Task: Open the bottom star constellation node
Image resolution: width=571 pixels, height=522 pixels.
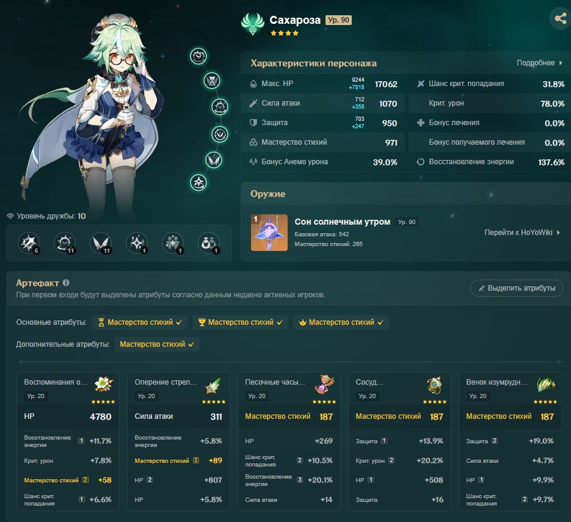Action: [x=198, y=183]
